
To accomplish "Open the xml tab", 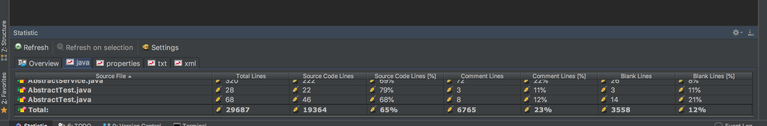I will (x=185, y=63).
